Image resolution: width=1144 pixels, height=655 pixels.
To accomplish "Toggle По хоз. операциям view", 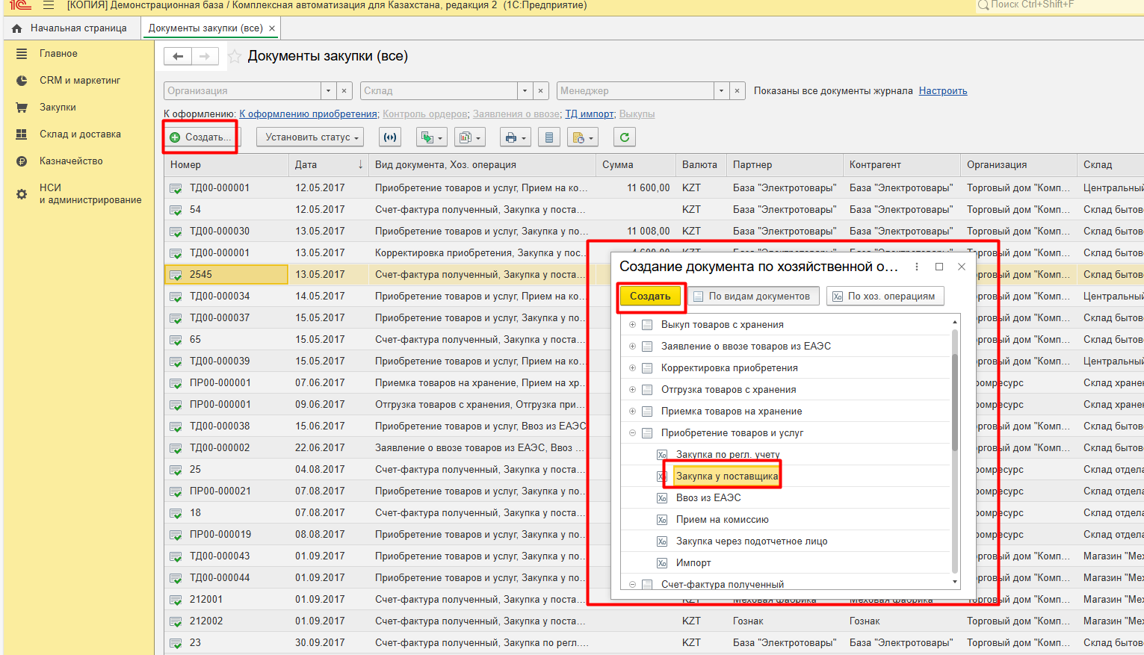I will pos(885,297).
